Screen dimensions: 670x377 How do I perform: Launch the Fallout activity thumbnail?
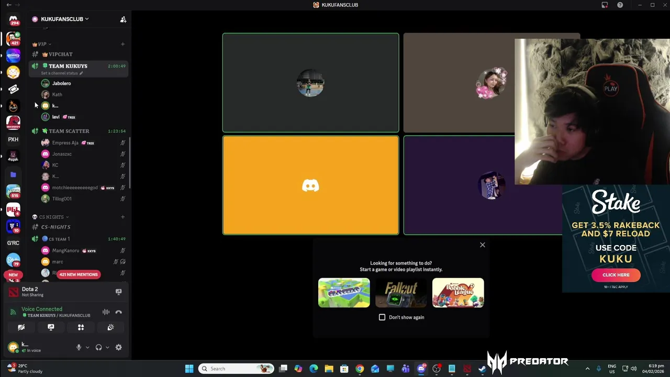click(401, 293)
